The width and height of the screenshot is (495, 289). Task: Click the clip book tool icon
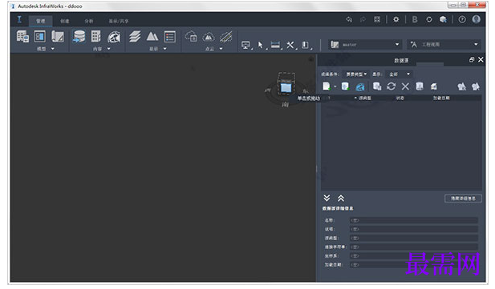tap(305, 45)
